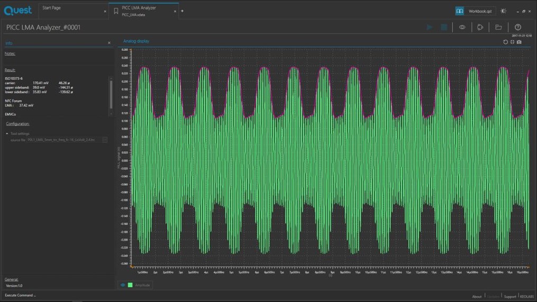The height and width of the screenshot is (302, 537).
Task: Click the browse button beside source file
Action: 105,140
